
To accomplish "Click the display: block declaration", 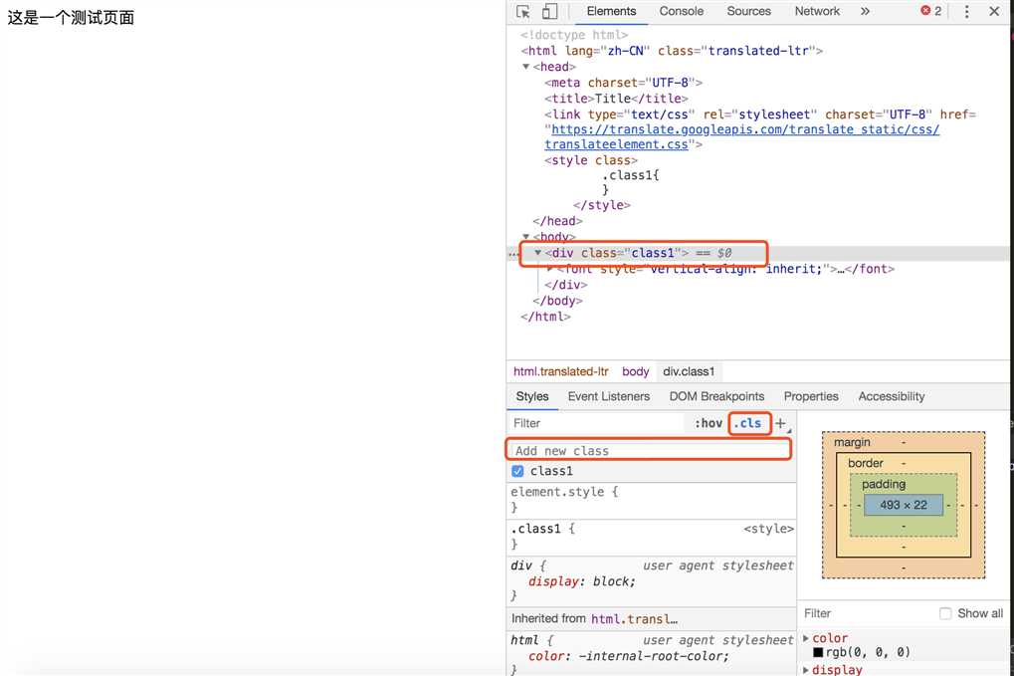I will [x=581, y=580].
